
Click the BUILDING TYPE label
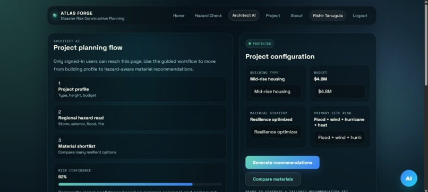(264, 73)
